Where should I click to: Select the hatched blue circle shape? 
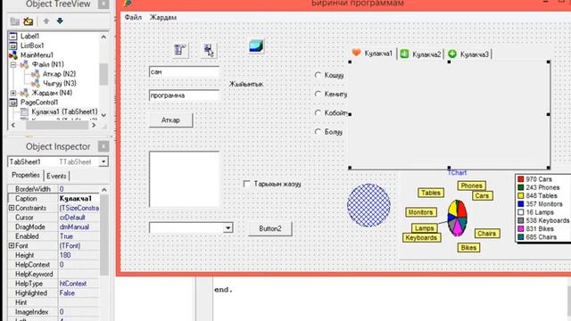(x=368, y=205)
